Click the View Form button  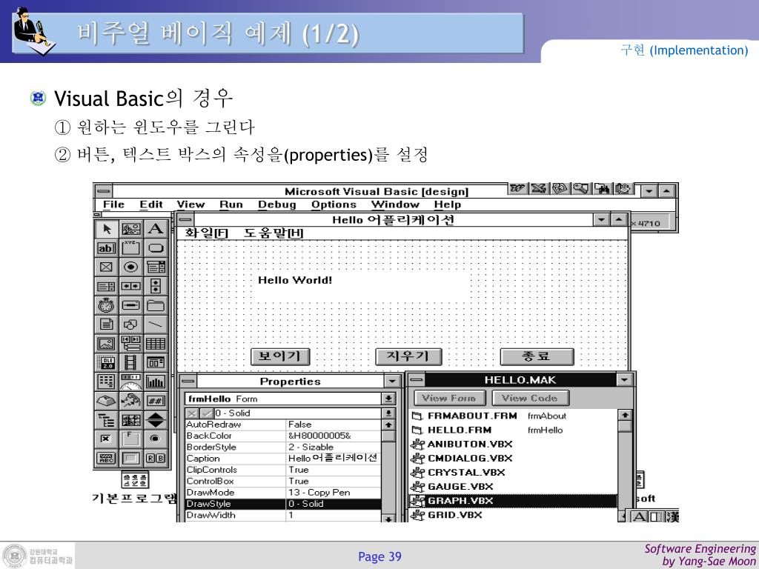coord(451,398)
